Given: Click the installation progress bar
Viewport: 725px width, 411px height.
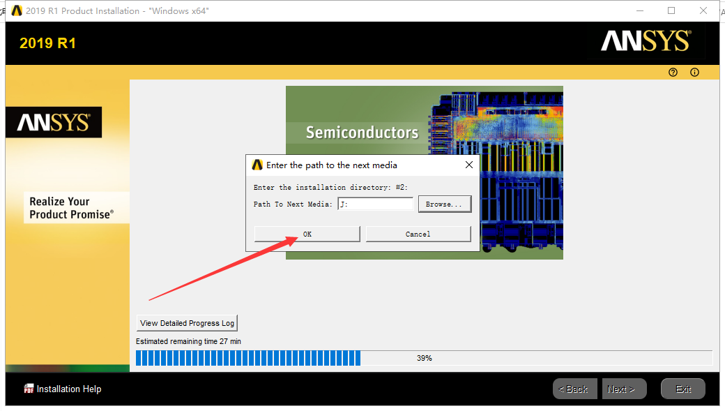Looking at the screenshot, I should [x=424, y=358].
